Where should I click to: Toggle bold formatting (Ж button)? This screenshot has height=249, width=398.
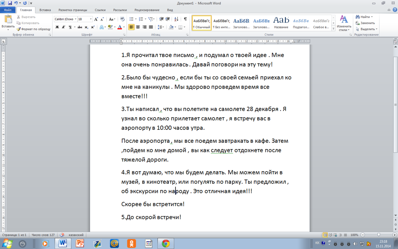57,27
